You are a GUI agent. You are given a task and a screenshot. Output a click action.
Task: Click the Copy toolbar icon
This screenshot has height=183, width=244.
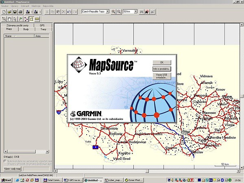click(x=53, y=12)
